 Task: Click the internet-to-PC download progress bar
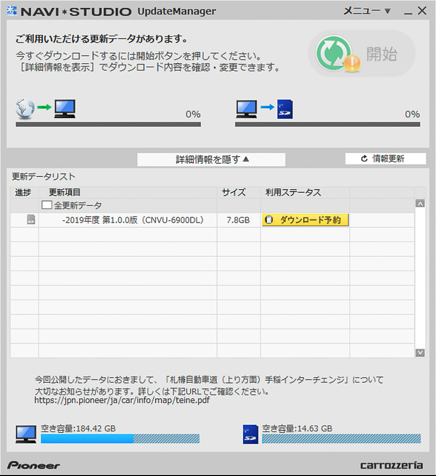click(108, 124)
